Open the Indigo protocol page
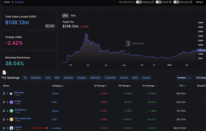The width and height of the screenshot is (206, 131). point(18,101)
